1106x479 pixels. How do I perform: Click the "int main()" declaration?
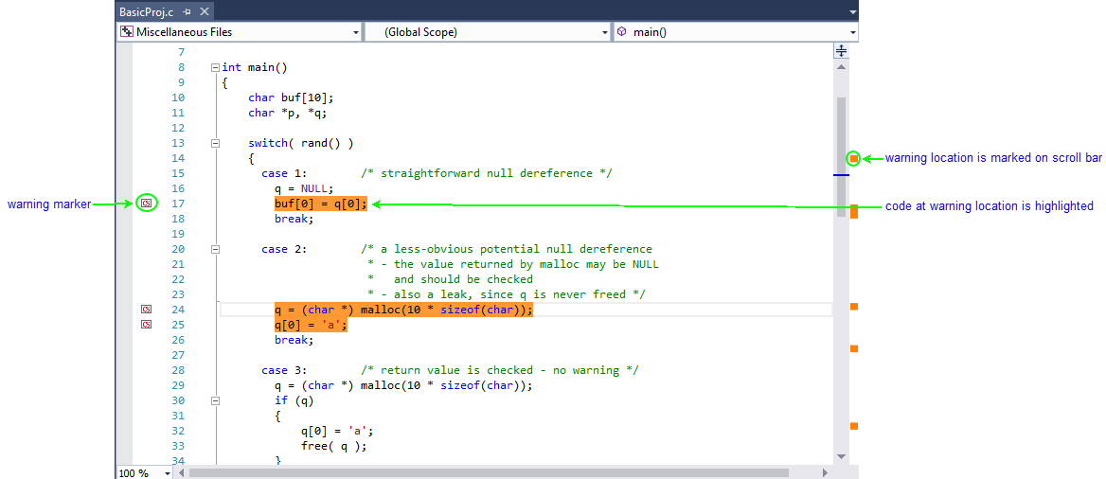point(255,68)
